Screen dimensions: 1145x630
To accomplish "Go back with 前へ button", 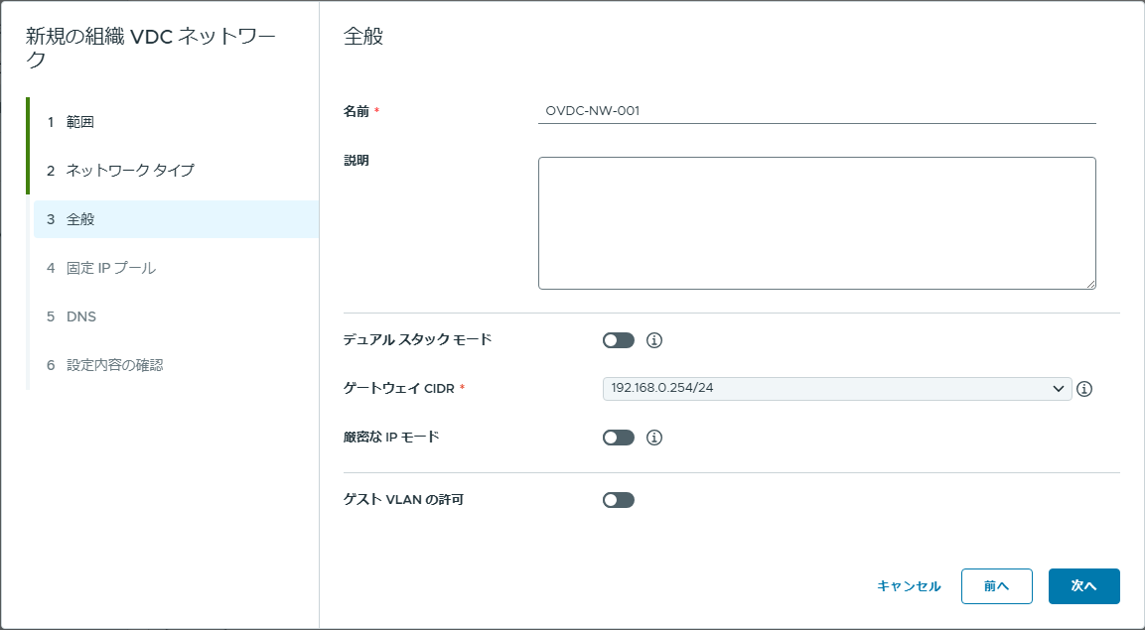I will pos(997,586).
